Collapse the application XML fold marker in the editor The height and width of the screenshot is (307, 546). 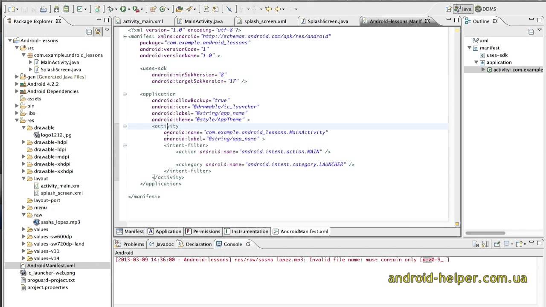125,94
